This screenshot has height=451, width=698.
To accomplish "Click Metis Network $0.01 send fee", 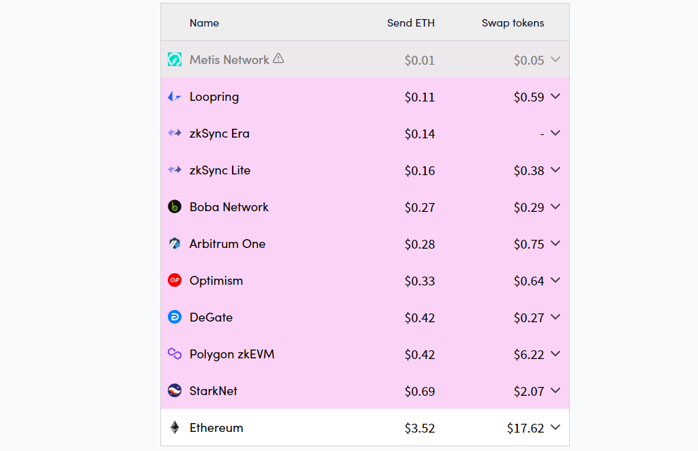I will tap(420, 60).
